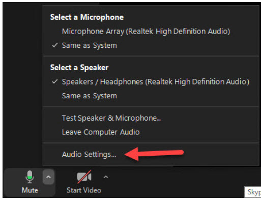Click the Select a Microphone section header
Viewport: 261px width, 201px height.
(87, 17)
